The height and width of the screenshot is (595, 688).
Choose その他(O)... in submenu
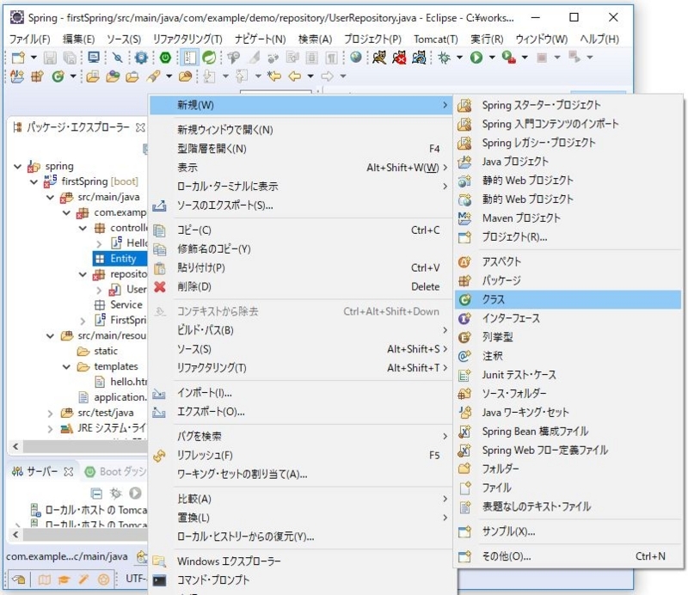point(568,556)
